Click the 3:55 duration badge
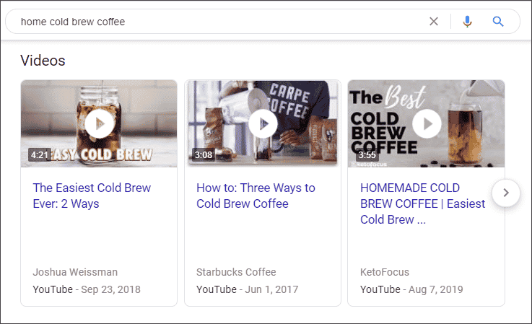The image size is (532, 324). (x=367, y=154)
